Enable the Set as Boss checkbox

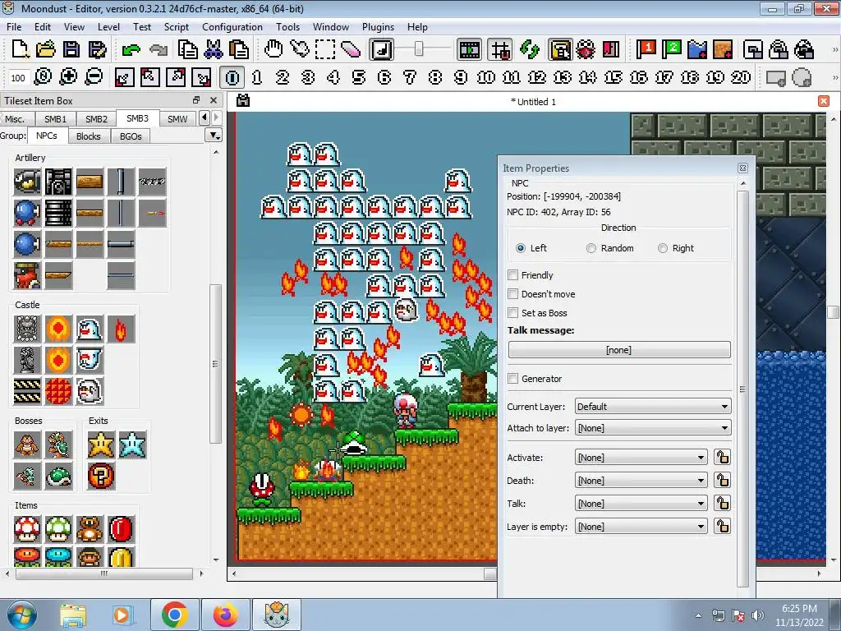[512, 313]
